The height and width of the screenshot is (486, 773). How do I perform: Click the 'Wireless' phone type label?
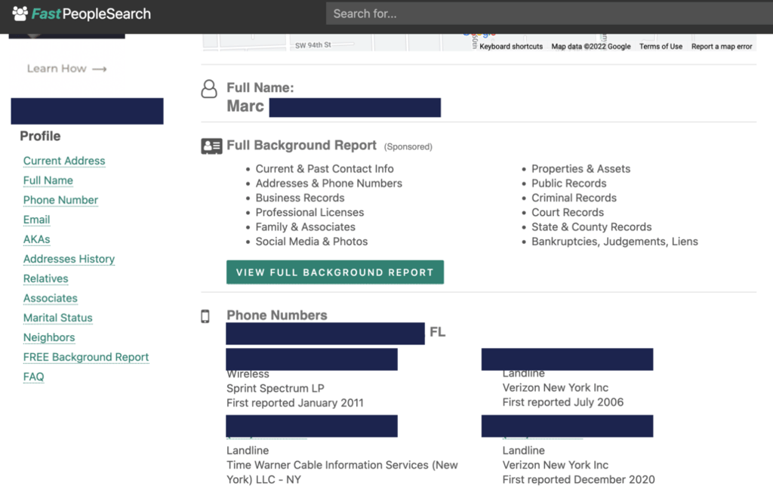(x=248, y=374)
